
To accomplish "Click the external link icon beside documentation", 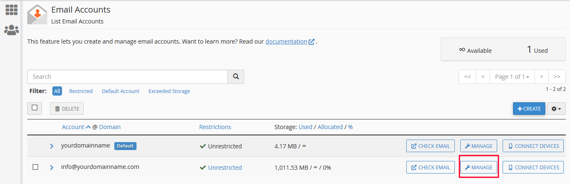I will click(x=312, y=42).
